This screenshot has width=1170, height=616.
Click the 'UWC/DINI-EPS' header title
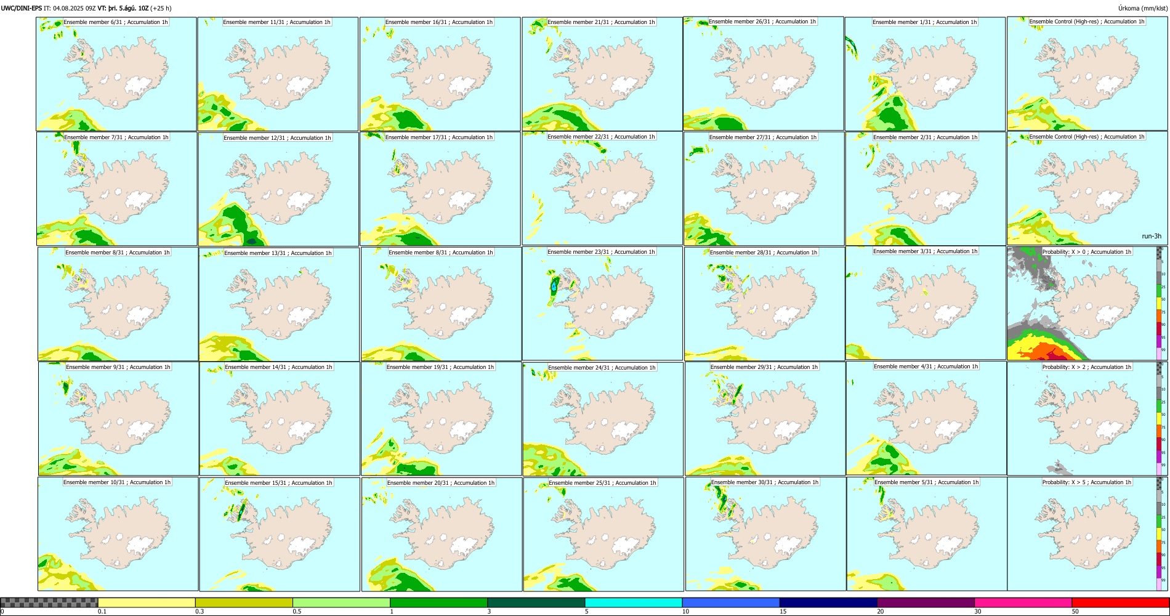(x=22, y=8)
